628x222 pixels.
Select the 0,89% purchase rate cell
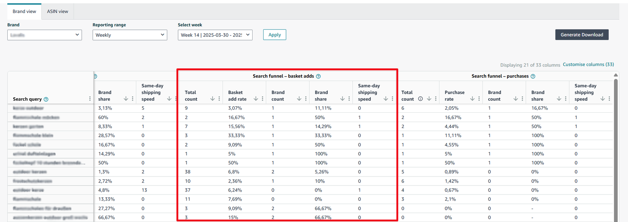[452, 172]
